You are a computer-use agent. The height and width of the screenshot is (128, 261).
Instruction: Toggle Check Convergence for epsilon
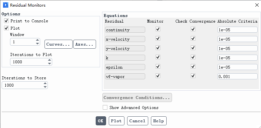[x=193, y=67]
